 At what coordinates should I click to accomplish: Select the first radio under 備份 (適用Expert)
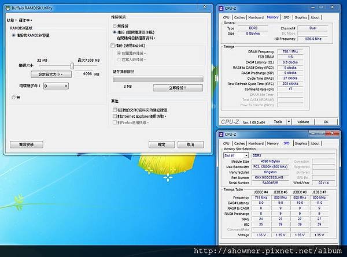[119, 53]
